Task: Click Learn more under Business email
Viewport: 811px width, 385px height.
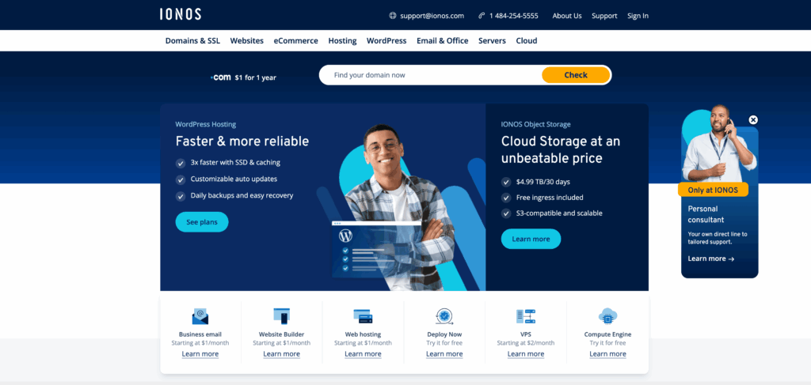Action: click(x=200, y=354)
